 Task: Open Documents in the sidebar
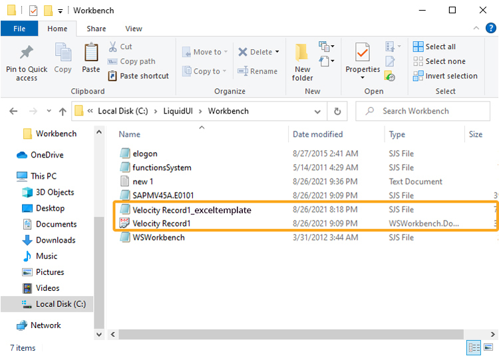pyautogui.click(x=50, y=224)
